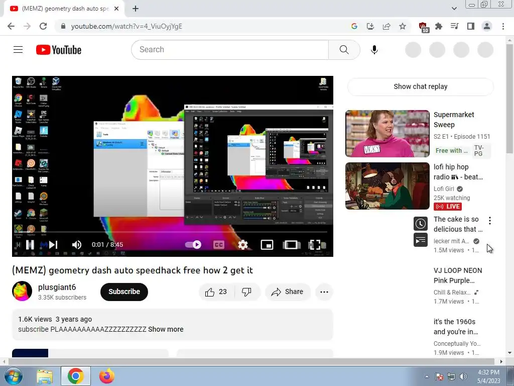Open plusgiant6 channel avatar

tap(22, 291)
